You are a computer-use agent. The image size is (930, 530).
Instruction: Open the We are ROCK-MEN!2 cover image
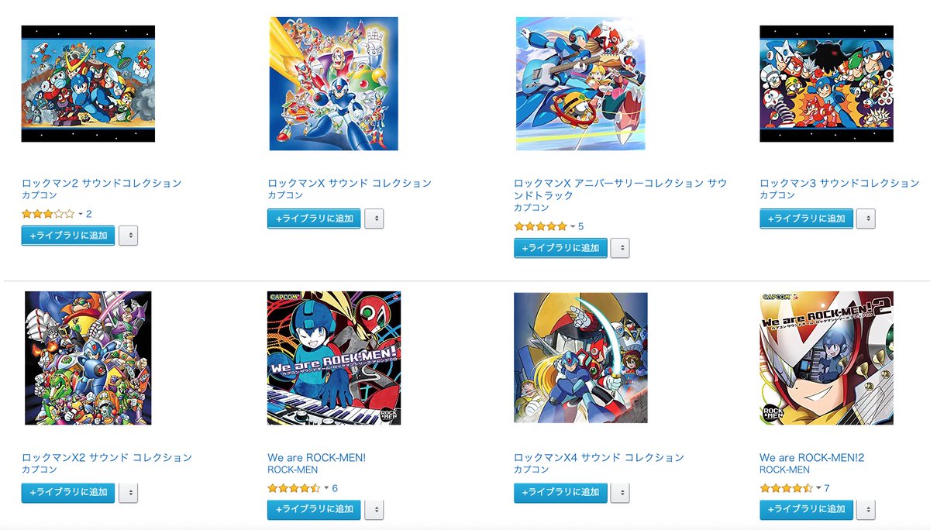(826, 358)
